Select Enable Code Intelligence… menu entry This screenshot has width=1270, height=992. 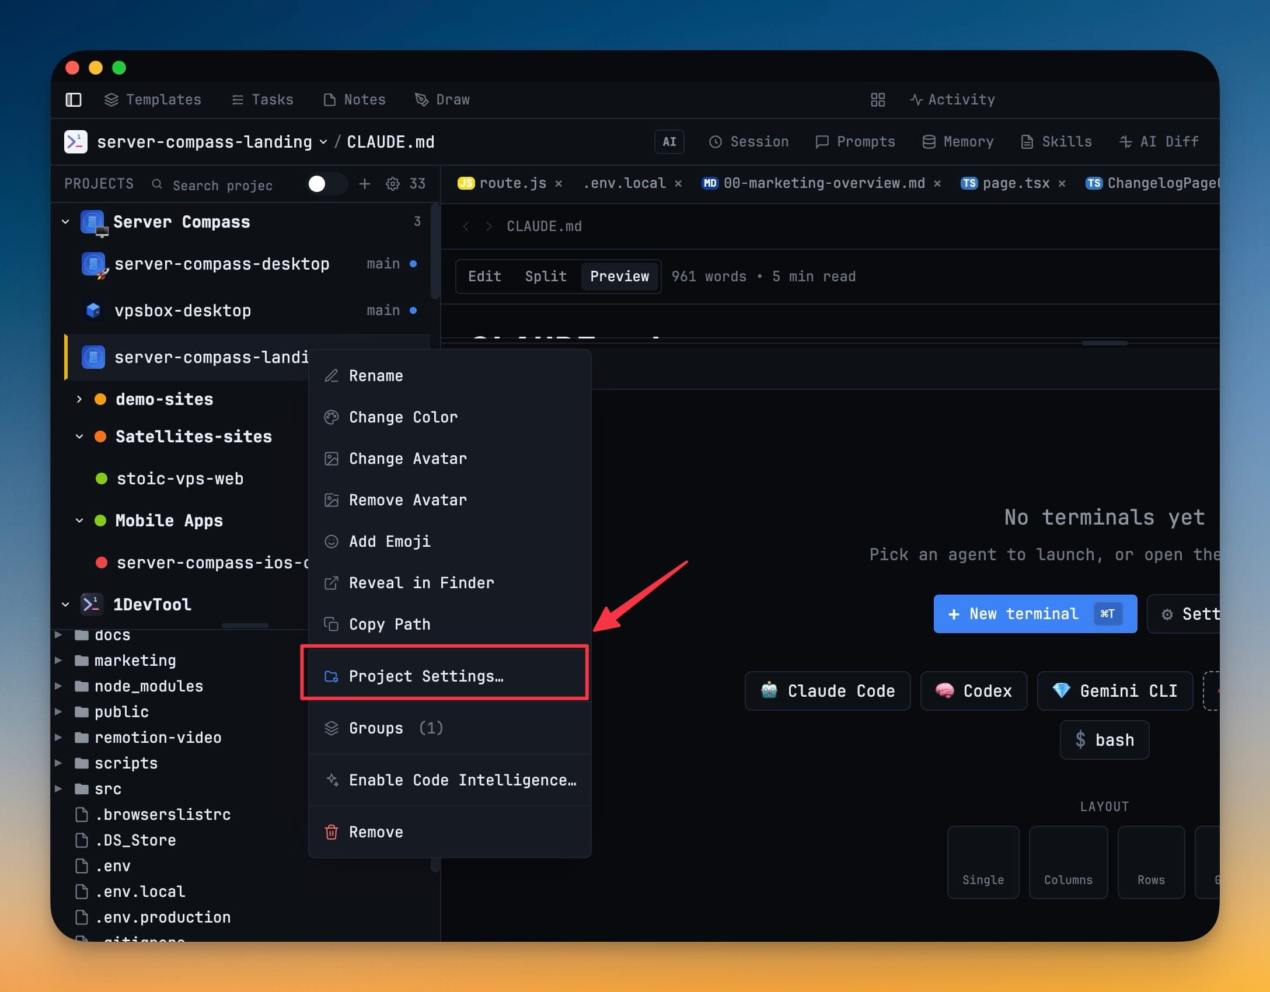[x=449, y=780]
